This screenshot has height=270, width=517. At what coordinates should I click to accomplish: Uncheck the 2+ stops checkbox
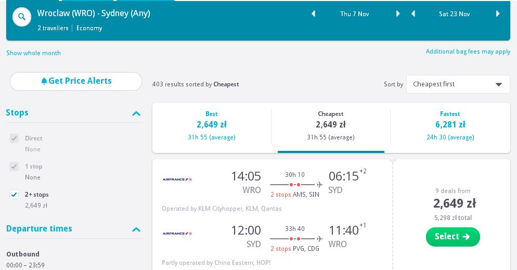tap(14, 195)
